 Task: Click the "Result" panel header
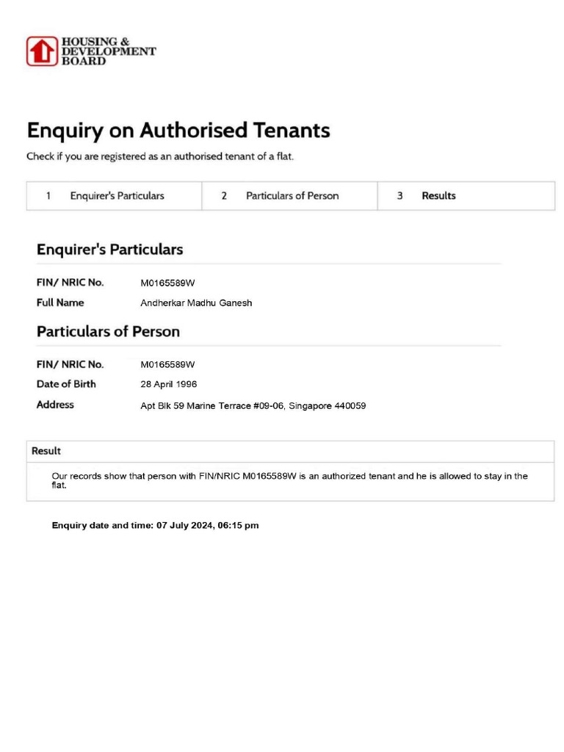click(x=46, y=451)
